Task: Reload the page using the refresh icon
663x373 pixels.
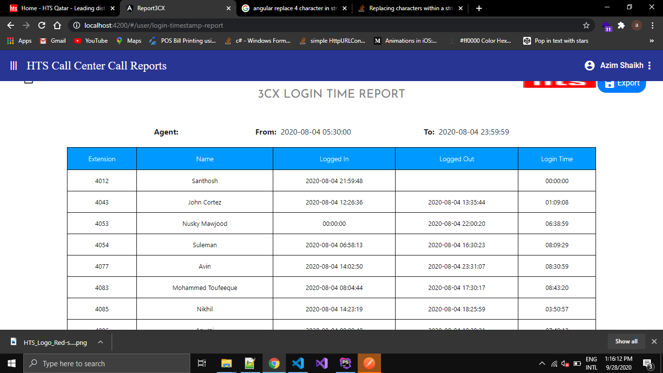Action: (42, 25)
